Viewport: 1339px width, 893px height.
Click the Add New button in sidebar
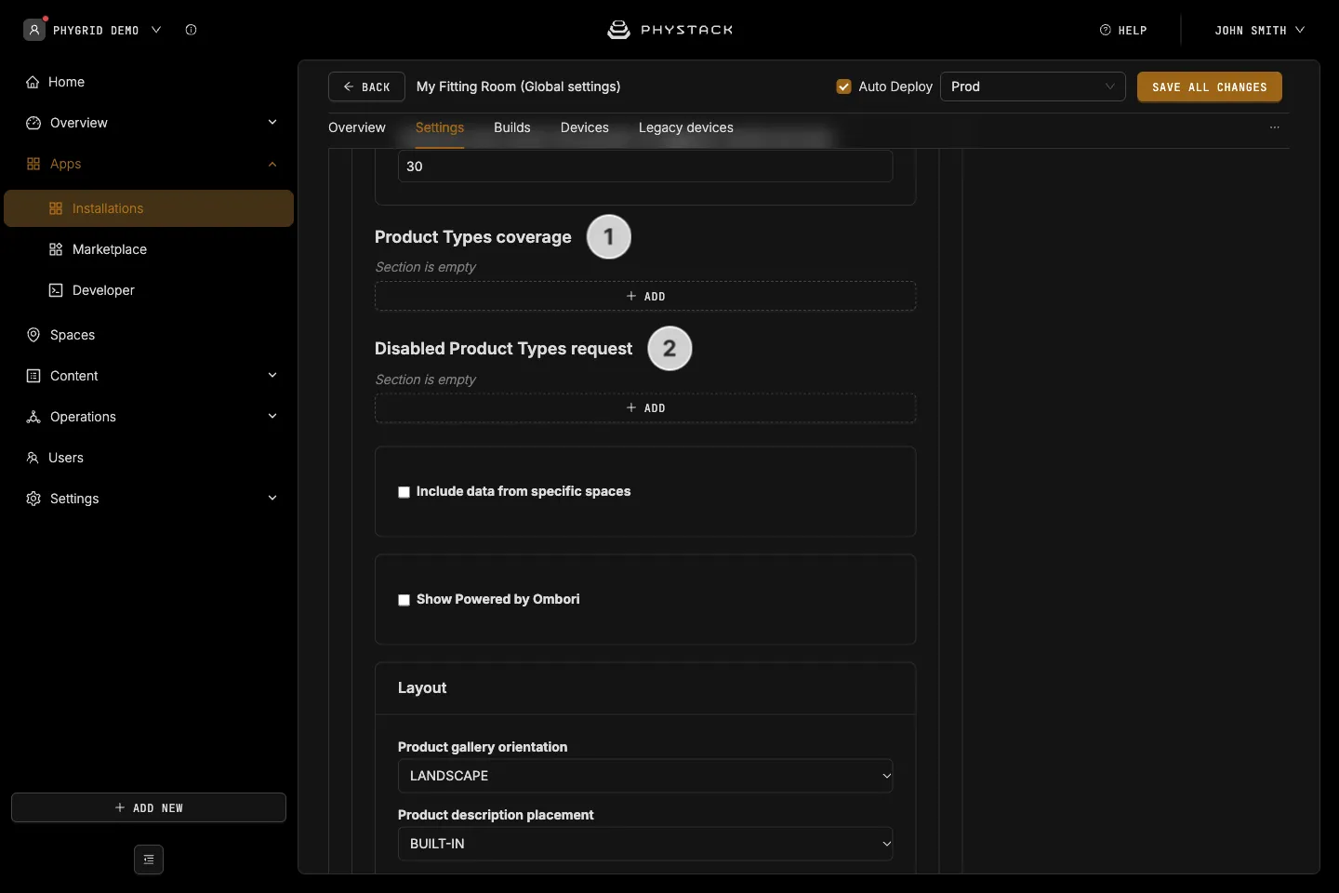coord(149,807)
